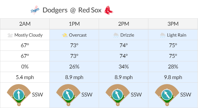
Task: Click the 9.8 mph wind speed cell
Action: pyautogui.click(x=173, y=77)
